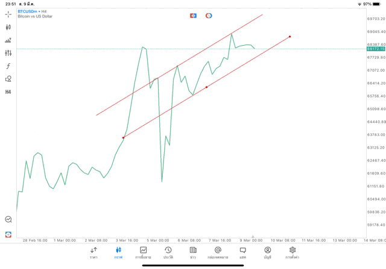Screen dimensions: 386x269
Task: Open chart settings sliders icon
Action: (x=8, y=53)
